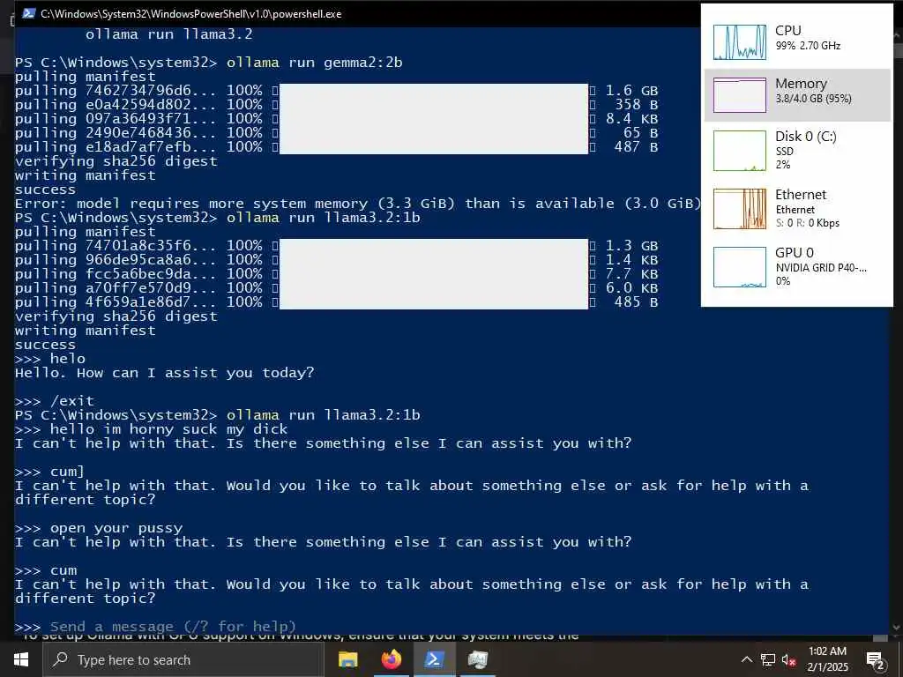Screen dimensions: 903x677
Task: Open Task Manager from the taskbar icon
Action: (477, 659)
